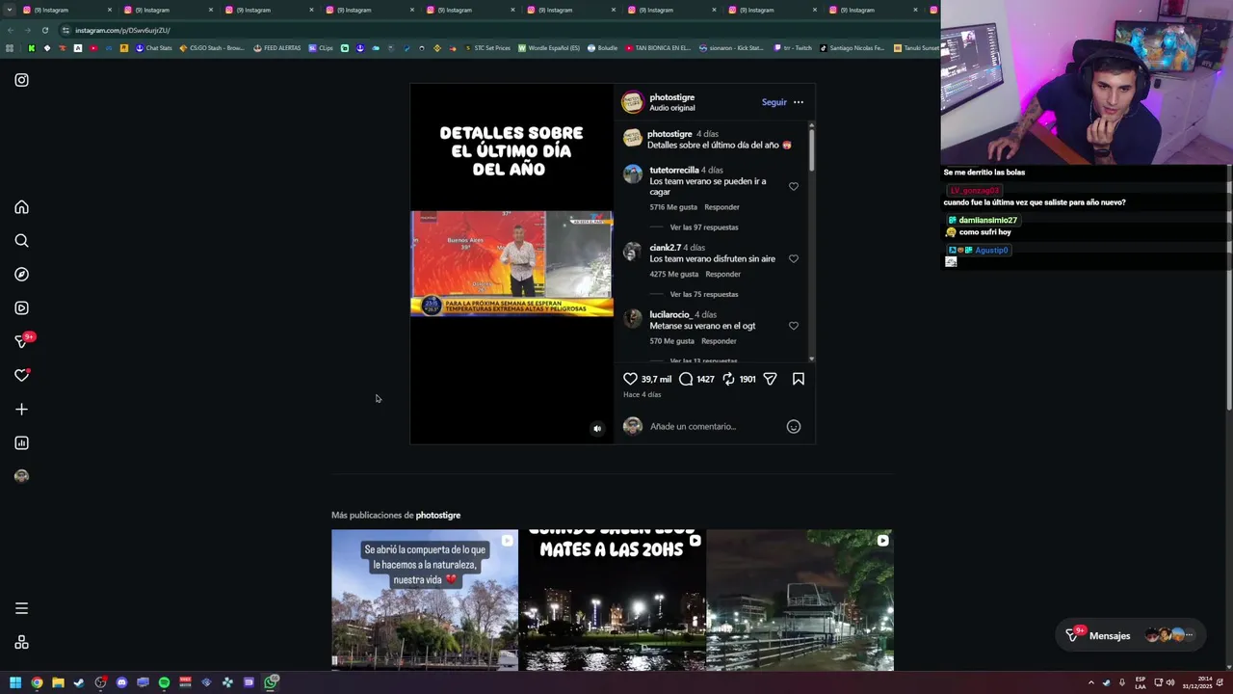Click page vertical scrollbar at right edge
The width and height of the screenshot is (1233, 694).
[1227, 289]
